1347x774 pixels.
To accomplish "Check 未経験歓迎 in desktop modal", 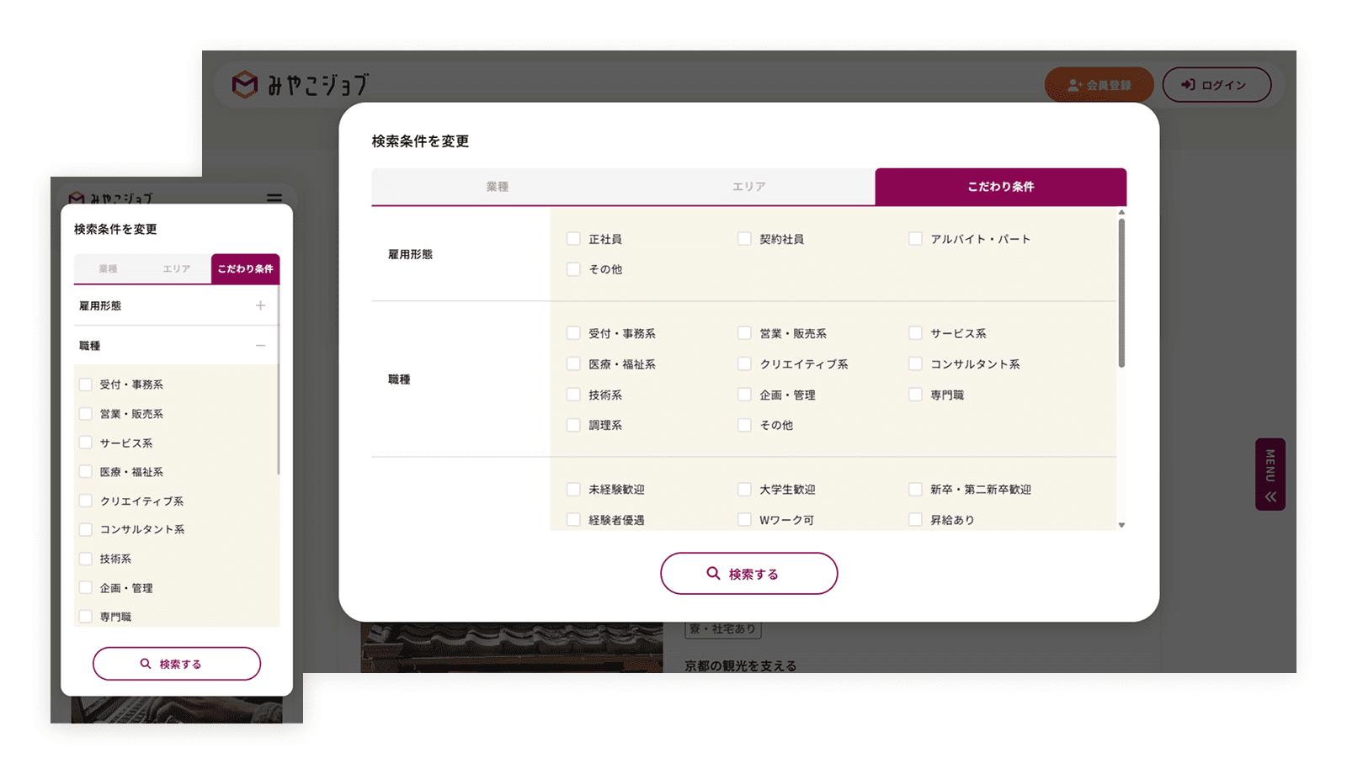I will point(573,489).
